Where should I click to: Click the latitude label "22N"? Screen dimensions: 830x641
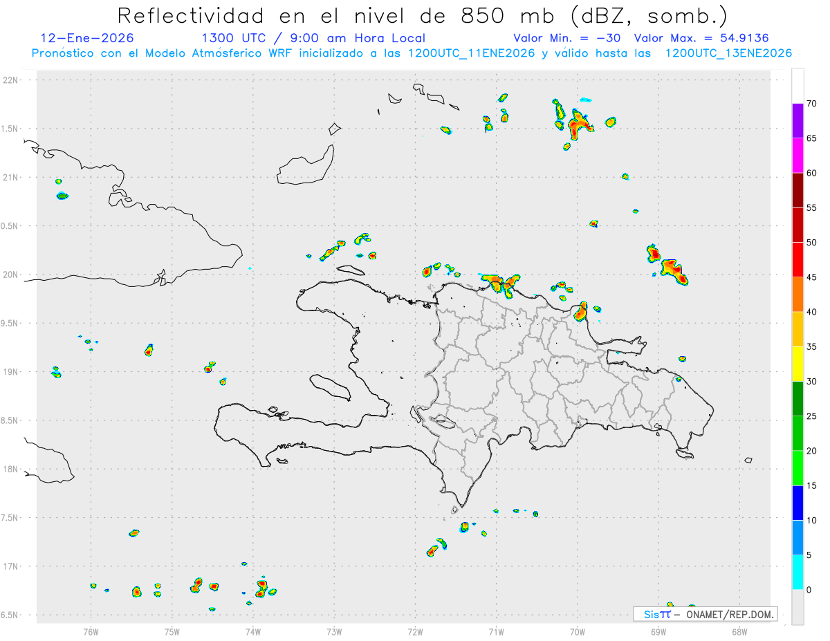12,80
